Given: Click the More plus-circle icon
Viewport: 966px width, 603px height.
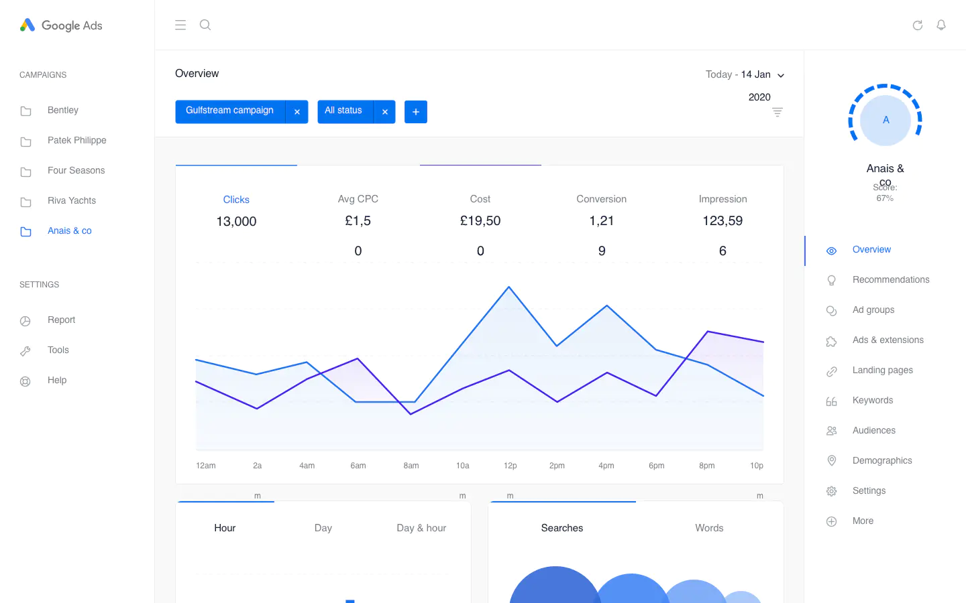Looking at the screenshot, I should [x=831, y=521].
